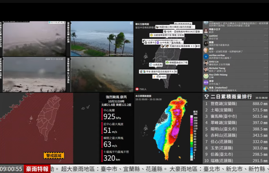The image size is (269, 173).
Task: Click the 琉球 HIHI bubble on the map
Action: [160, 77]
